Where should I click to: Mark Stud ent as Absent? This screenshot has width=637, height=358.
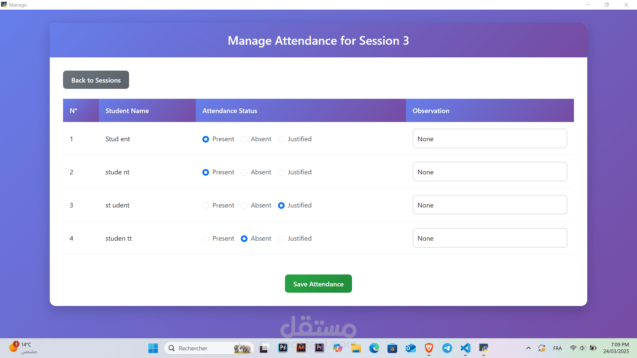coord(244,139)
